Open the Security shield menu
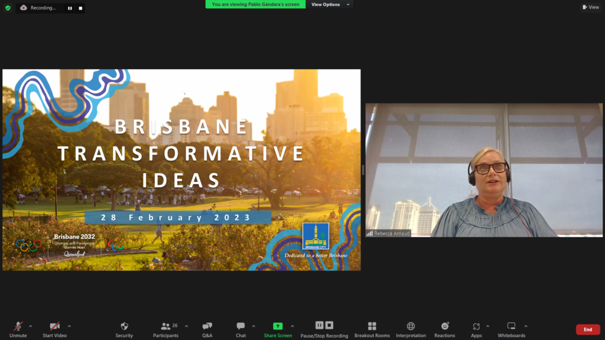 pos(124,329)
